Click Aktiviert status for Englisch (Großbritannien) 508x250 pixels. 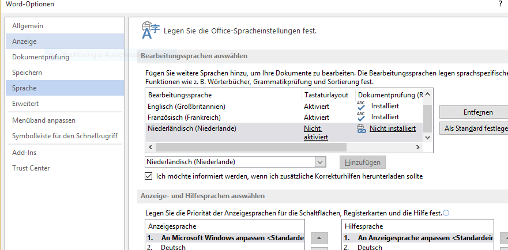pos(317,106)
